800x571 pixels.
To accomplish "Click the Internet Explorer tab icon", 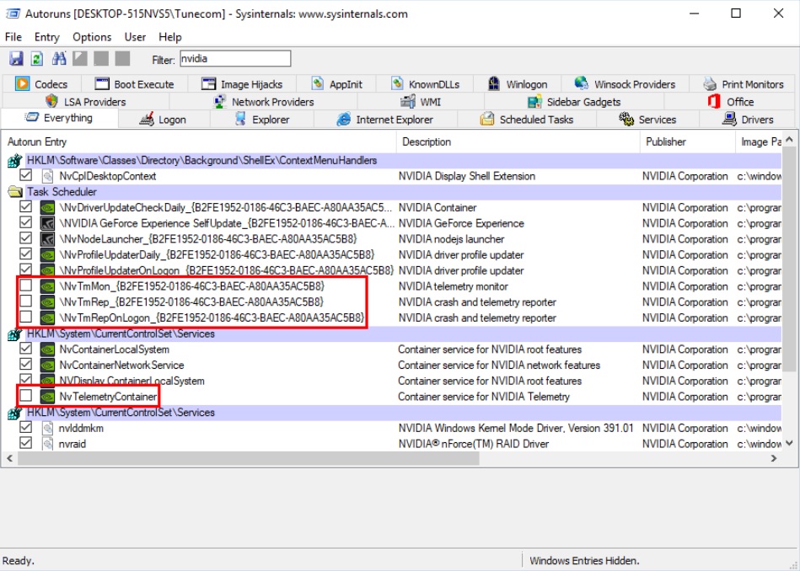I will click(343, 120).
